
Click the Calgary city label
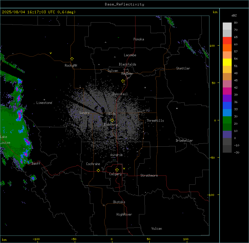(115, 174)
